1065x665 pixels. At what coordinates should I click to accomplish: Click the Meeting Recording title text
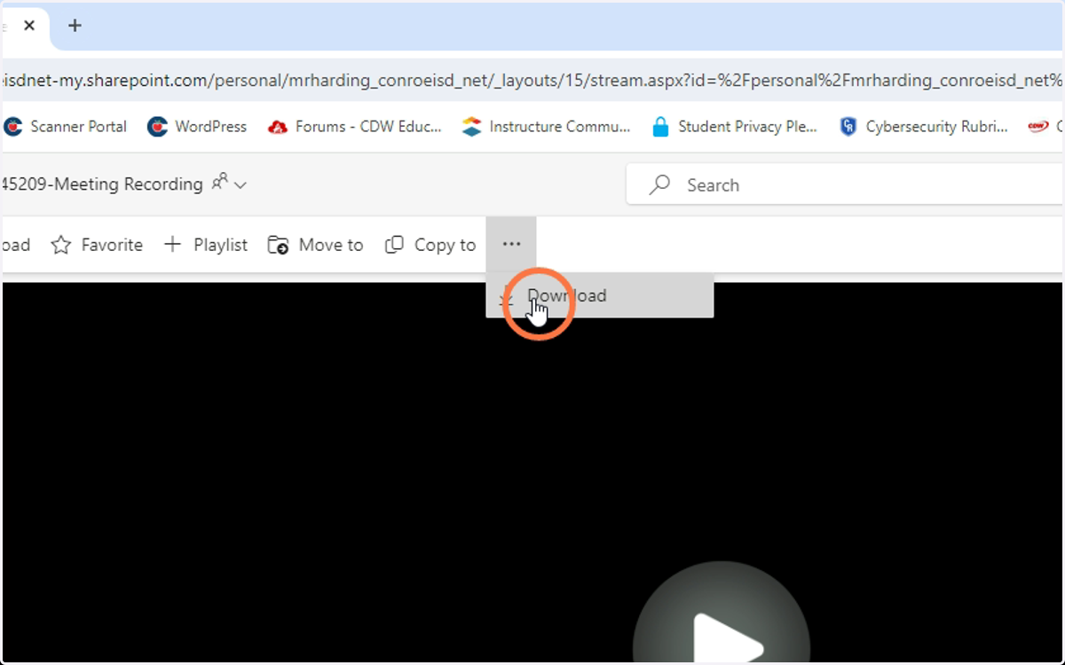[x=102, y=184]
